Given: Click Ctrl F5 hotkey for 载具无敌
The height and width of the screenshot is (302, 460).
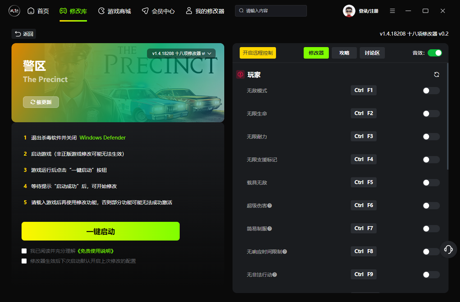Looking at the screenshot, I should tap(364, 182).
